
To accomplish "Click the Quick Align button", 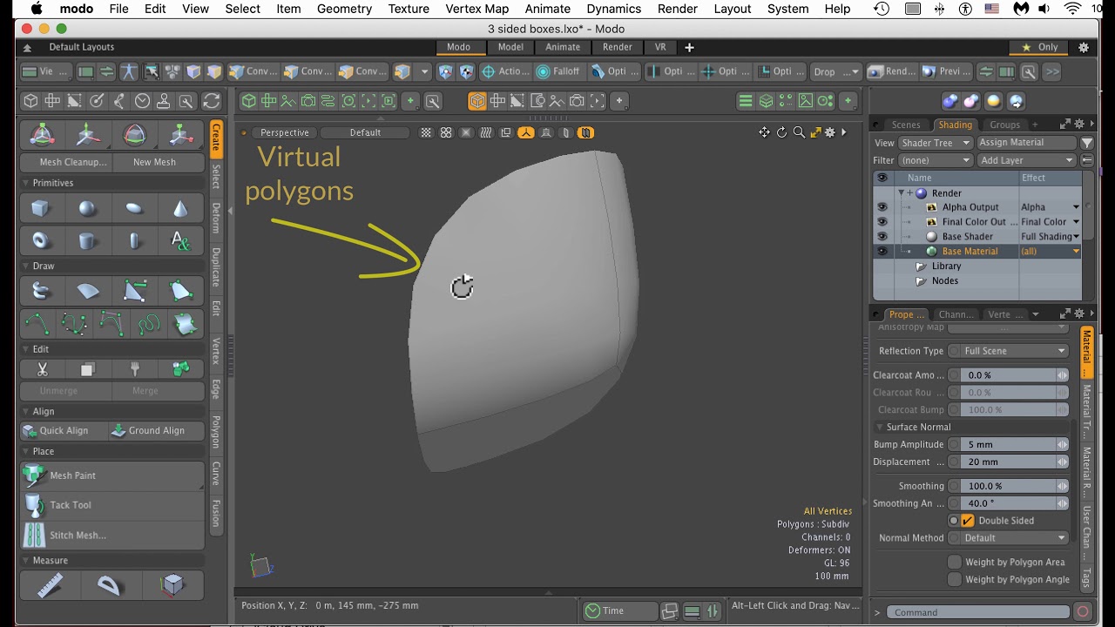I will coord(65,430).
